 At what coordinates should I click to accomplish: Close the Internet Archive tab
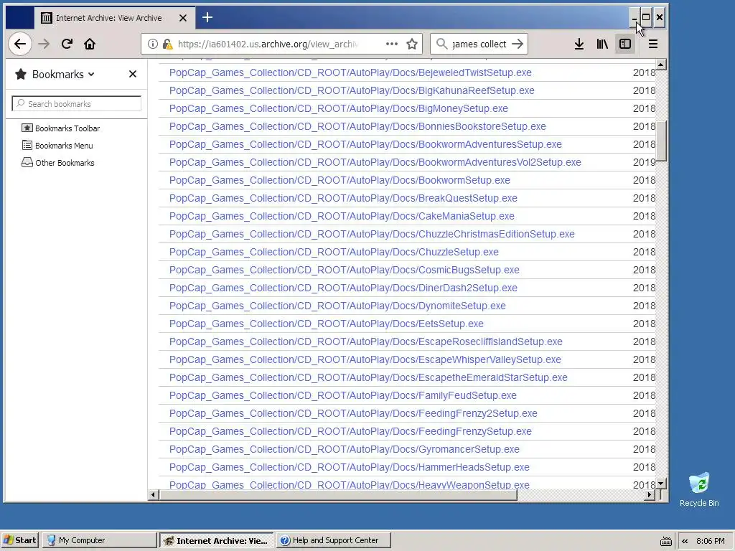(x=183, y=18)
